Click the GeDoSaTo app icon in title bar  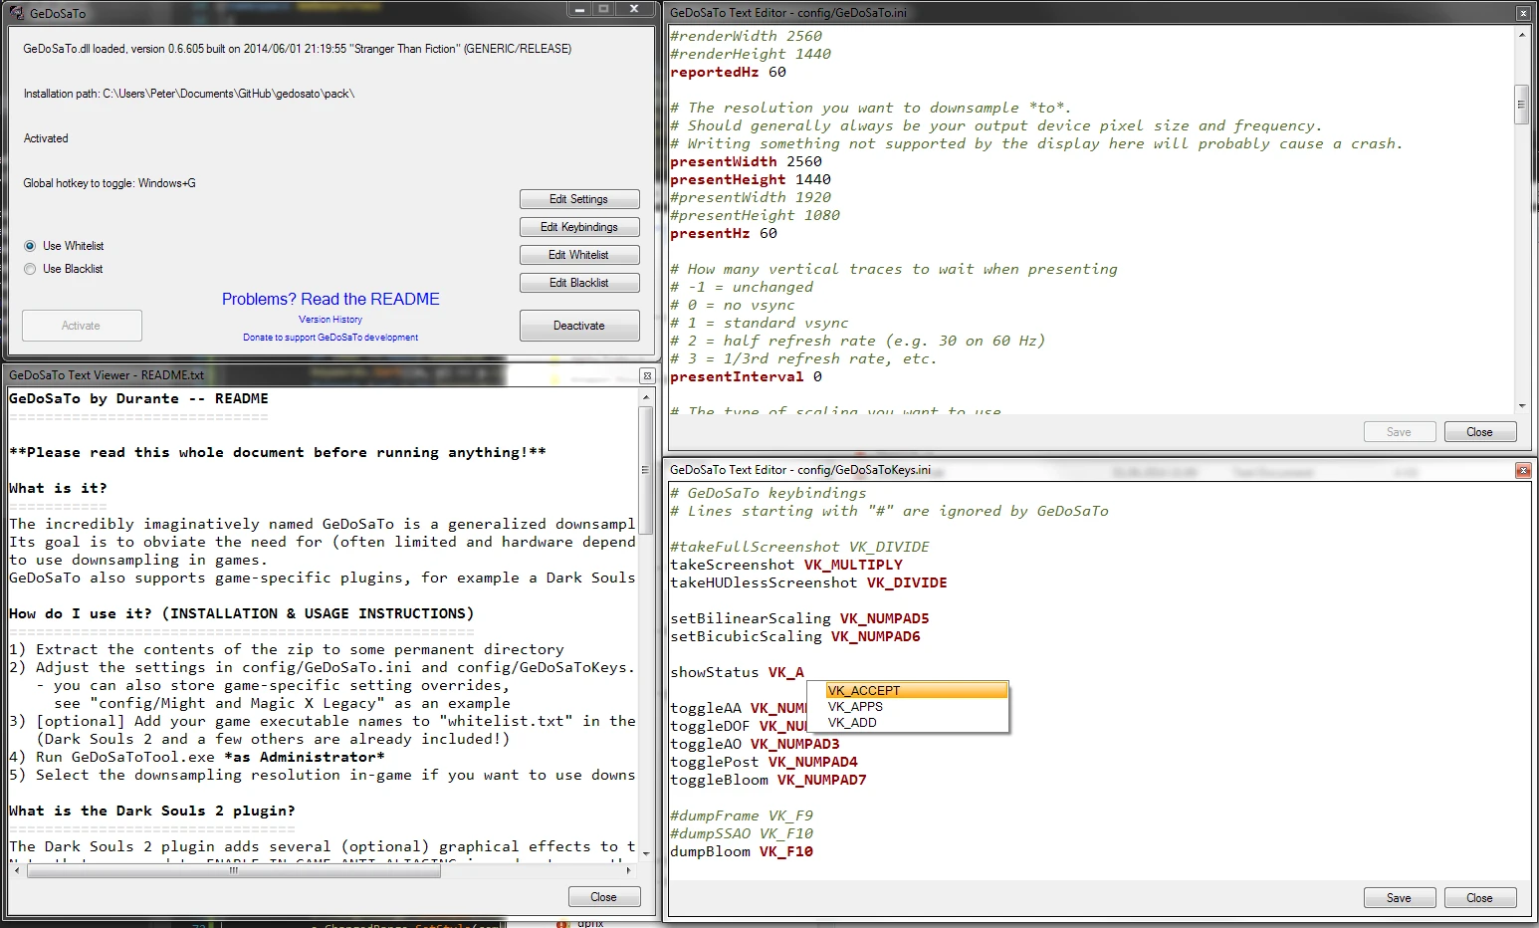pos(16,13)
